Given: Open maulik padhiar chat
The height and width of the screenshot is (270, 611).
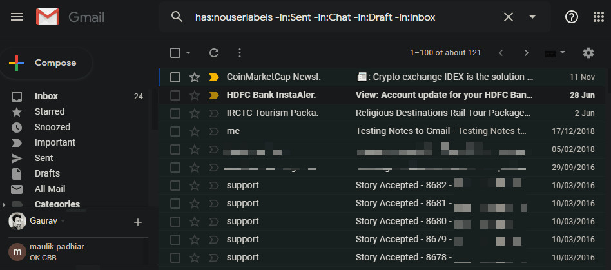Looking at the screenshot, I should pos(74,251).
